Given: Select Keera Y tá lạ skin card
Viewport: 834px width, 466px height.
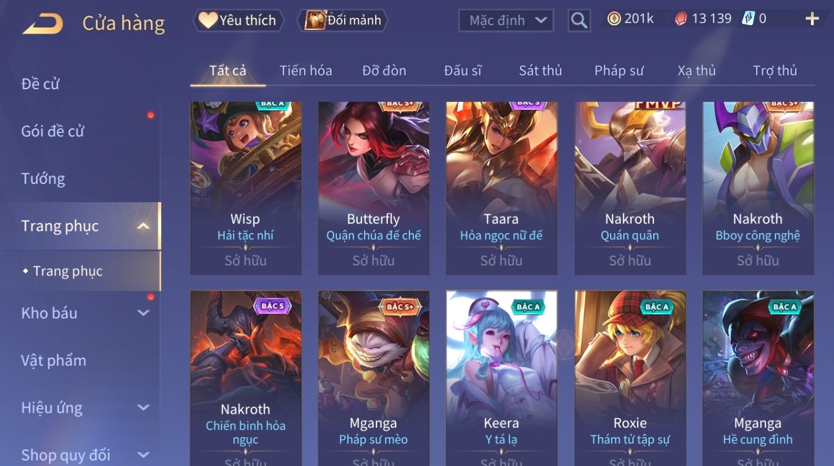Looking at the screenshot, I should [x=502, y=378].
